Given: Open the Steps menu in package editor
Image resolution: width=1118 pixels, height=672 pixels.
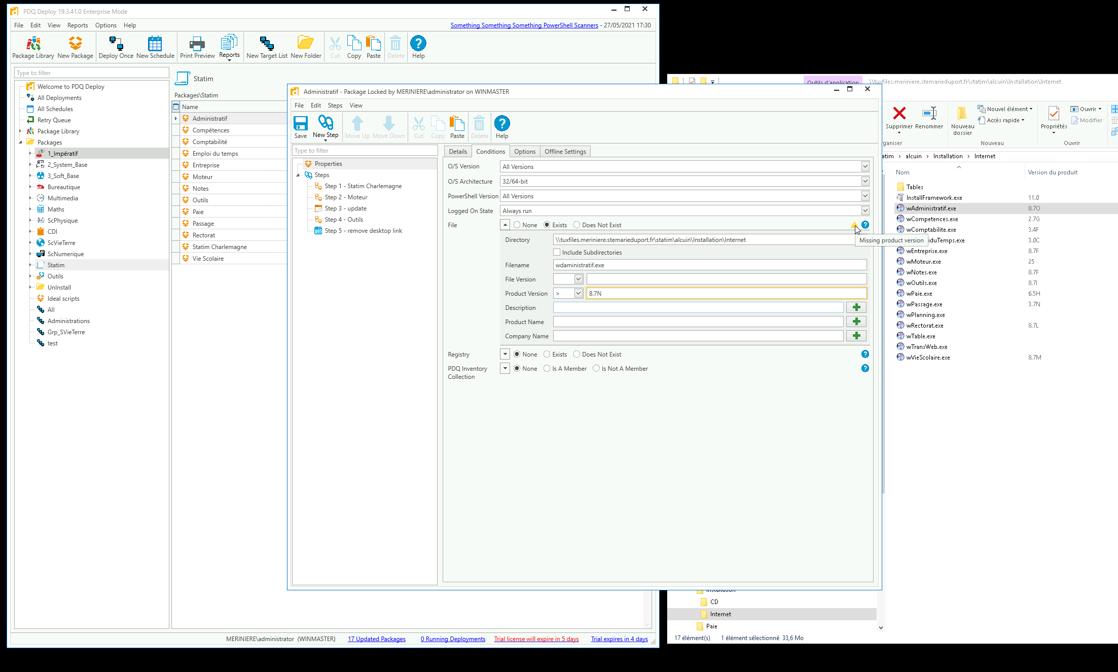Looking at the screenshot, I should (x=335, y=105).
